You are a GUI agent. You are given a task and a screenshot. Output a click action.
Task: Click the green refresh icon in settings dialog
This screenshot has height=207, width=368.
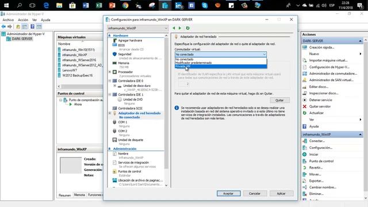click(187, 28)
